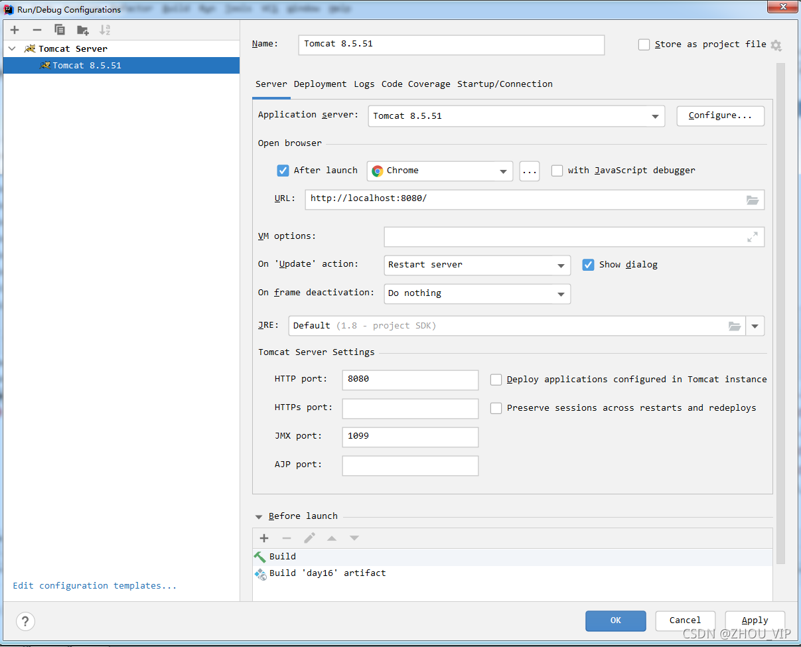
Task: Click the Apply button
Action: tap(755, 621)
